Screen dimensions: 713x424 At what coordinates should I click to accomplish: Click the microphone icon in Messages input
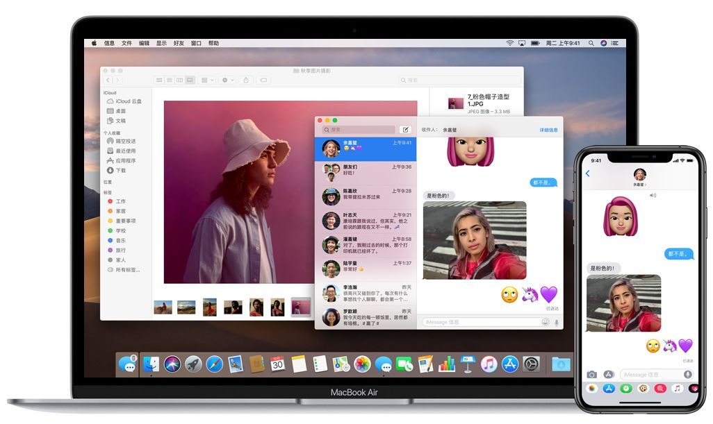pyautogui.click(x=556, y=322)
